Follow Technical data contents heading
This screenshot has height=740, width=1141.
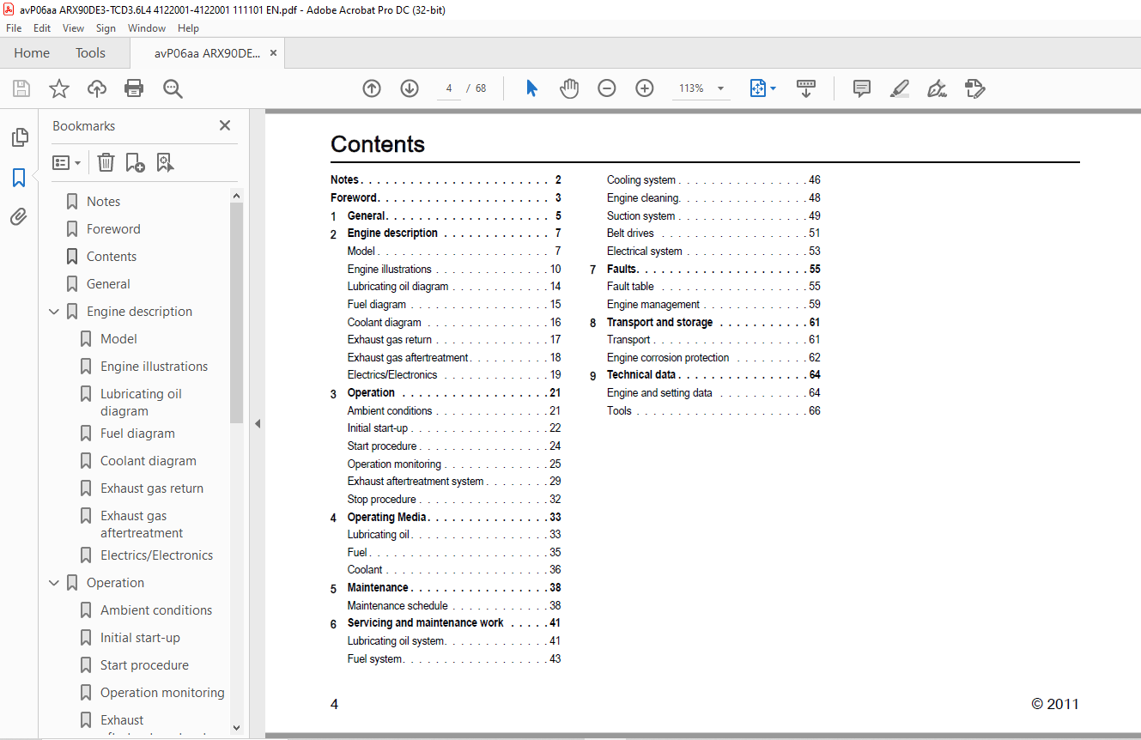[641, 375]
